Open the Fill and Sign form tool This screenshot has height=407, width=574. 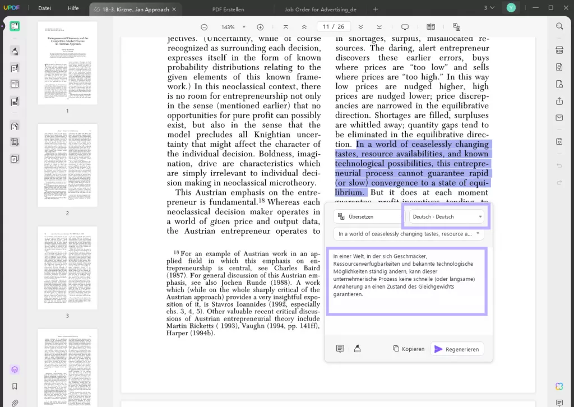coord(15,102)
